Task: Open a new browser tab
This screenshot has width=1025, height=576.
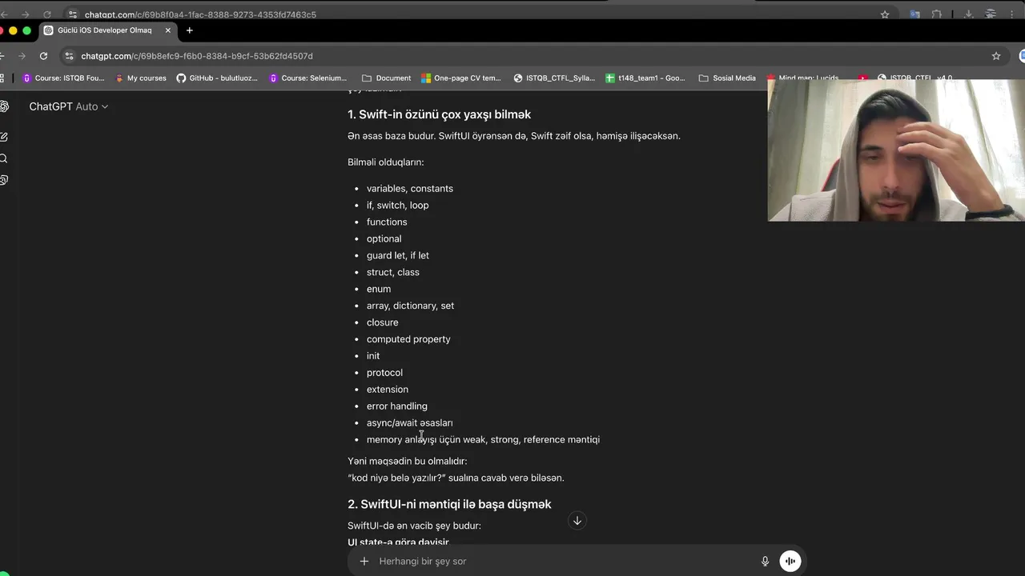Action: (x=190, y=30)
